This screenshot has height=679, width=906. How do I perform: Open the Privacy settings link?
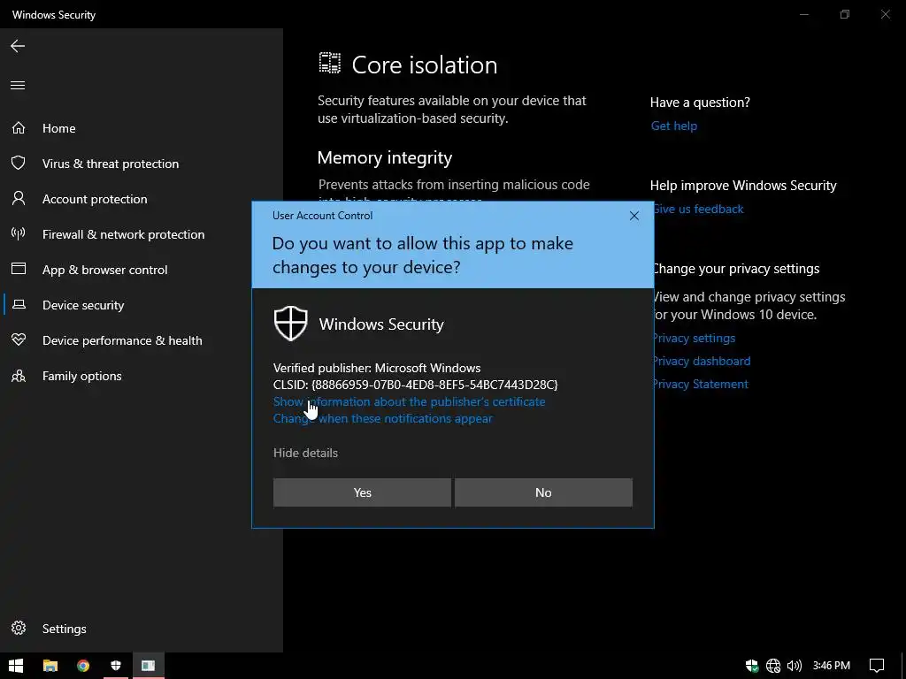[695, 338]
